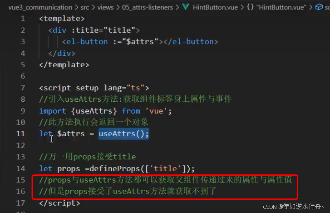Click the highlighted useAttrs(); call
The width and height of the screenshot is (330, 213).
click(124, 134)
